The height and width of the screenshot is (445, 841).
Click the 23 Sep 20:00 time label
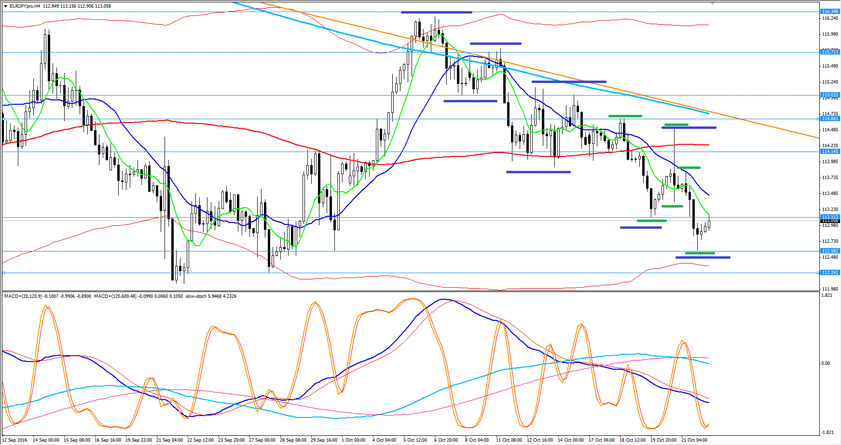[231, 440]
